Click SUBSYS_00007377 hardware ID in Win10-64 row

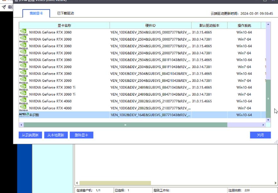[151, 32]
